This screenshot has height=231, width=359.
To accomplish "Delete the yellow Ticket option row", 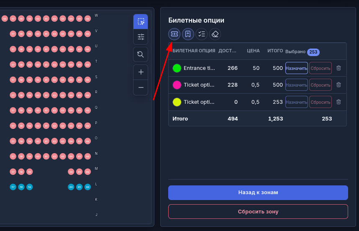I will click(338, 102).
